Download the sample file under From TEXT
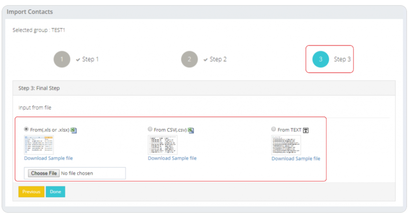 pyautogui.click(x=296, y=159)
